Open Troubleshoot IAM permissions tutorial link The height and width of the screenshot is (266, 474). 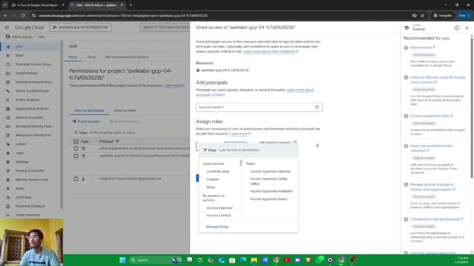pyautogui.click(x=437, y=219)
